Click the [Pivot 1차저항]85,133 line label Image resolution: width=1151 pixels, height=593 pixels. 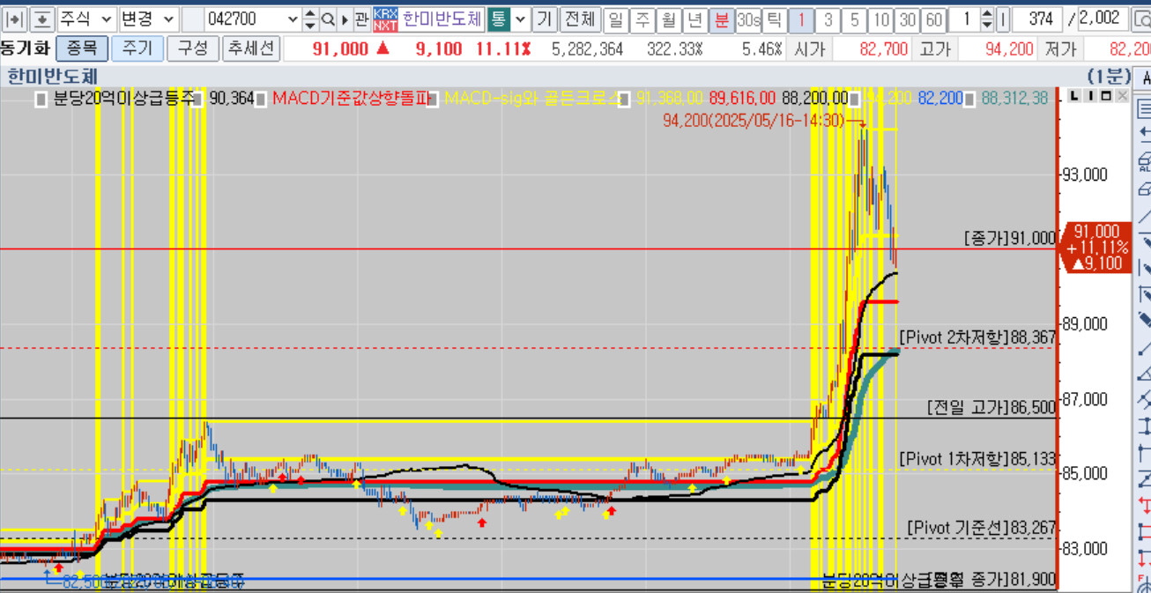coord(977,459)
